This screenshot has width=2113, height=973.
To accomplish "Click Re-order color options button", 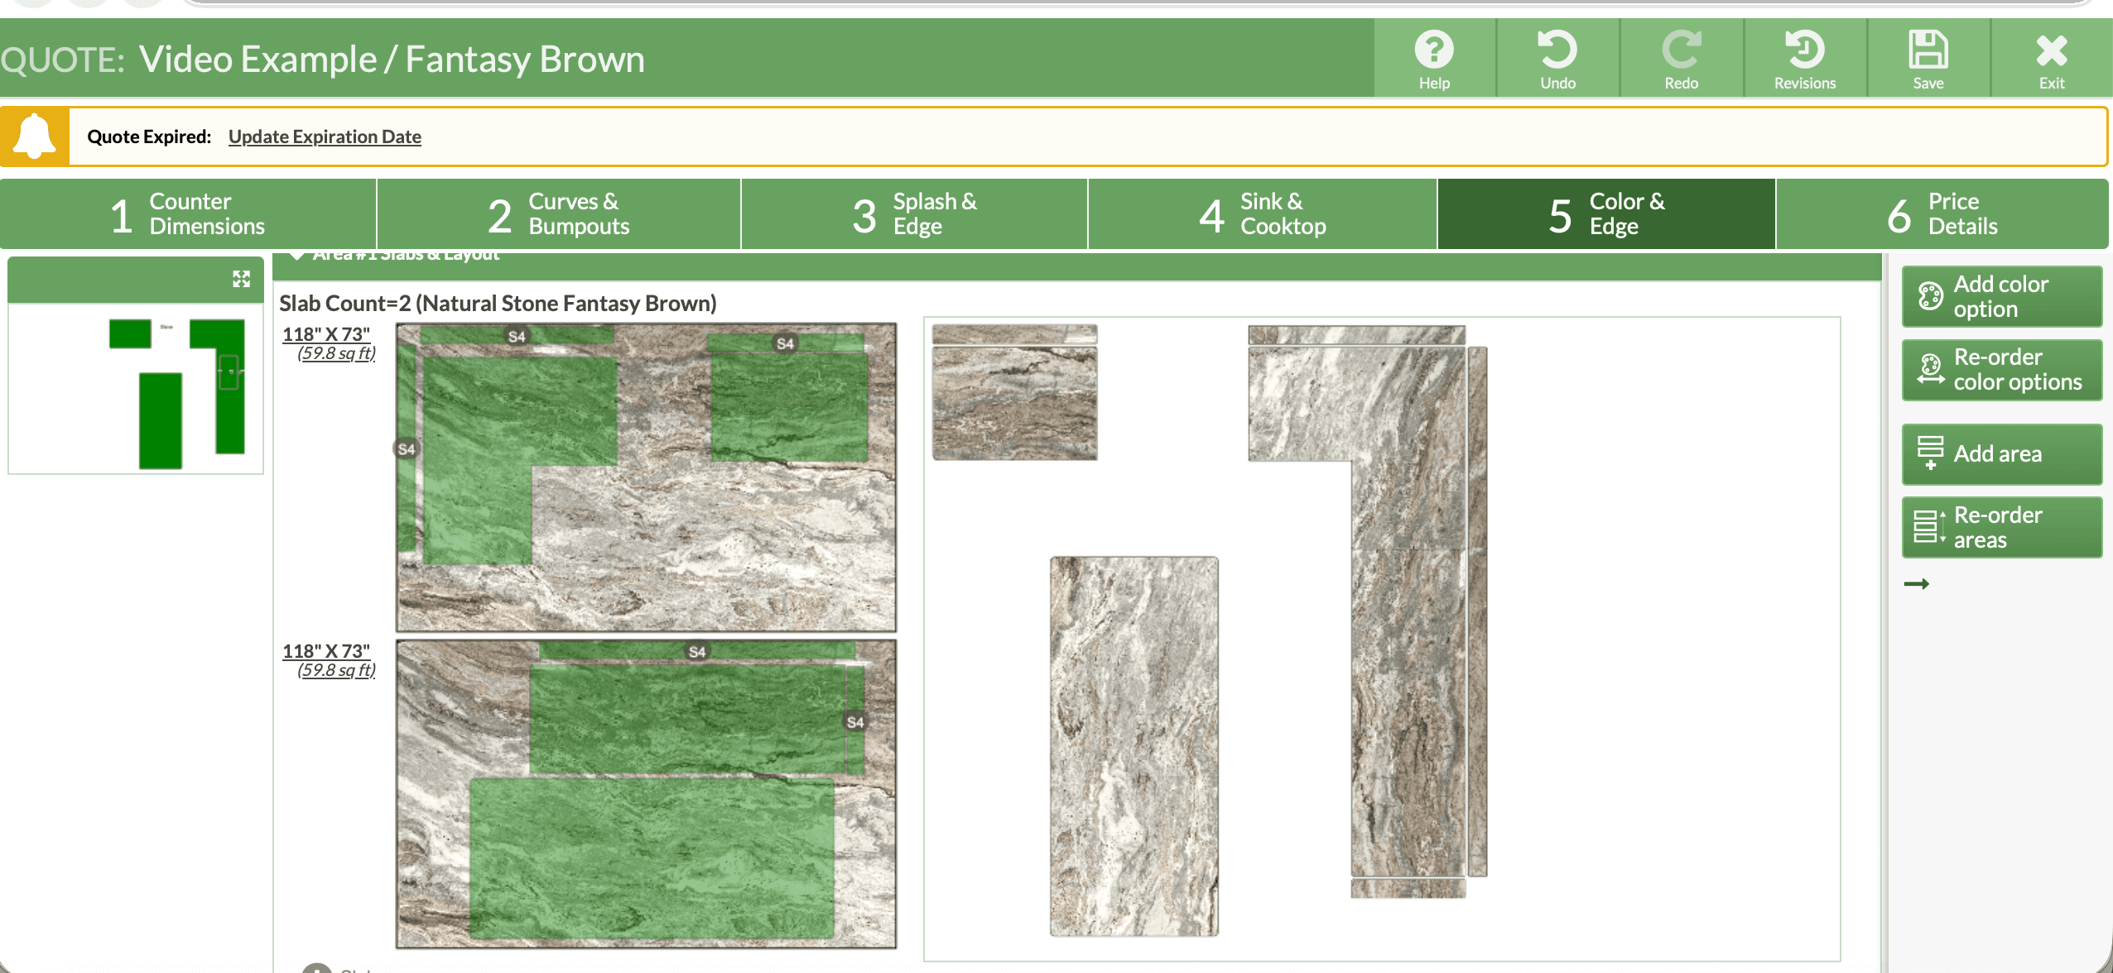I will click(x=2002, y=370).
